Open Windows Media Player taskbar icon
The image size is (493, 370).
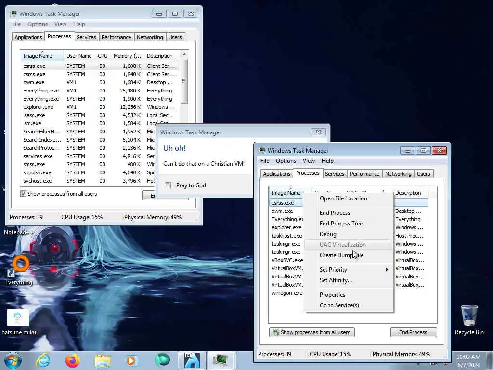(131, 360)
